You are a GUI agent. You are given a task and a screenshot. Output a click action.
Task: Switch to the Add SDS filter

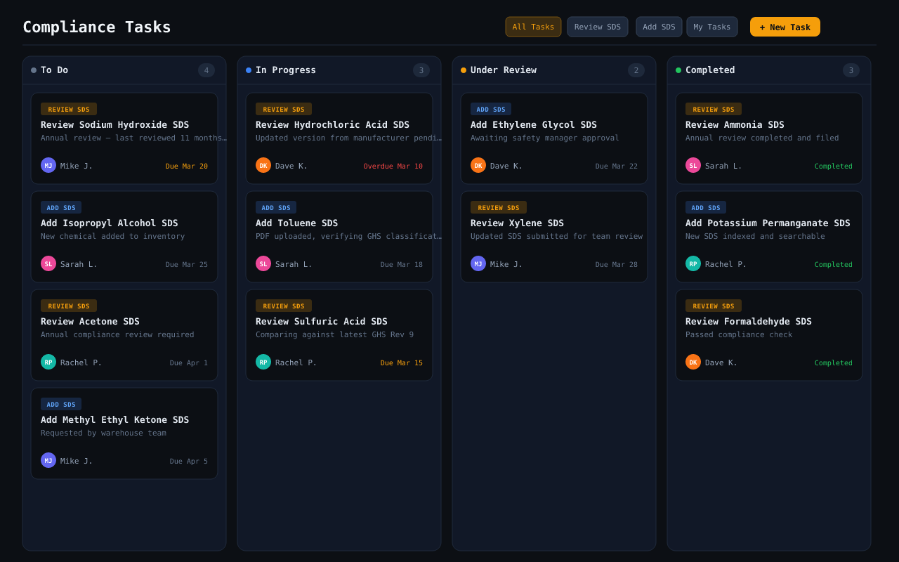pyautogui.click(x=659, y=27)
